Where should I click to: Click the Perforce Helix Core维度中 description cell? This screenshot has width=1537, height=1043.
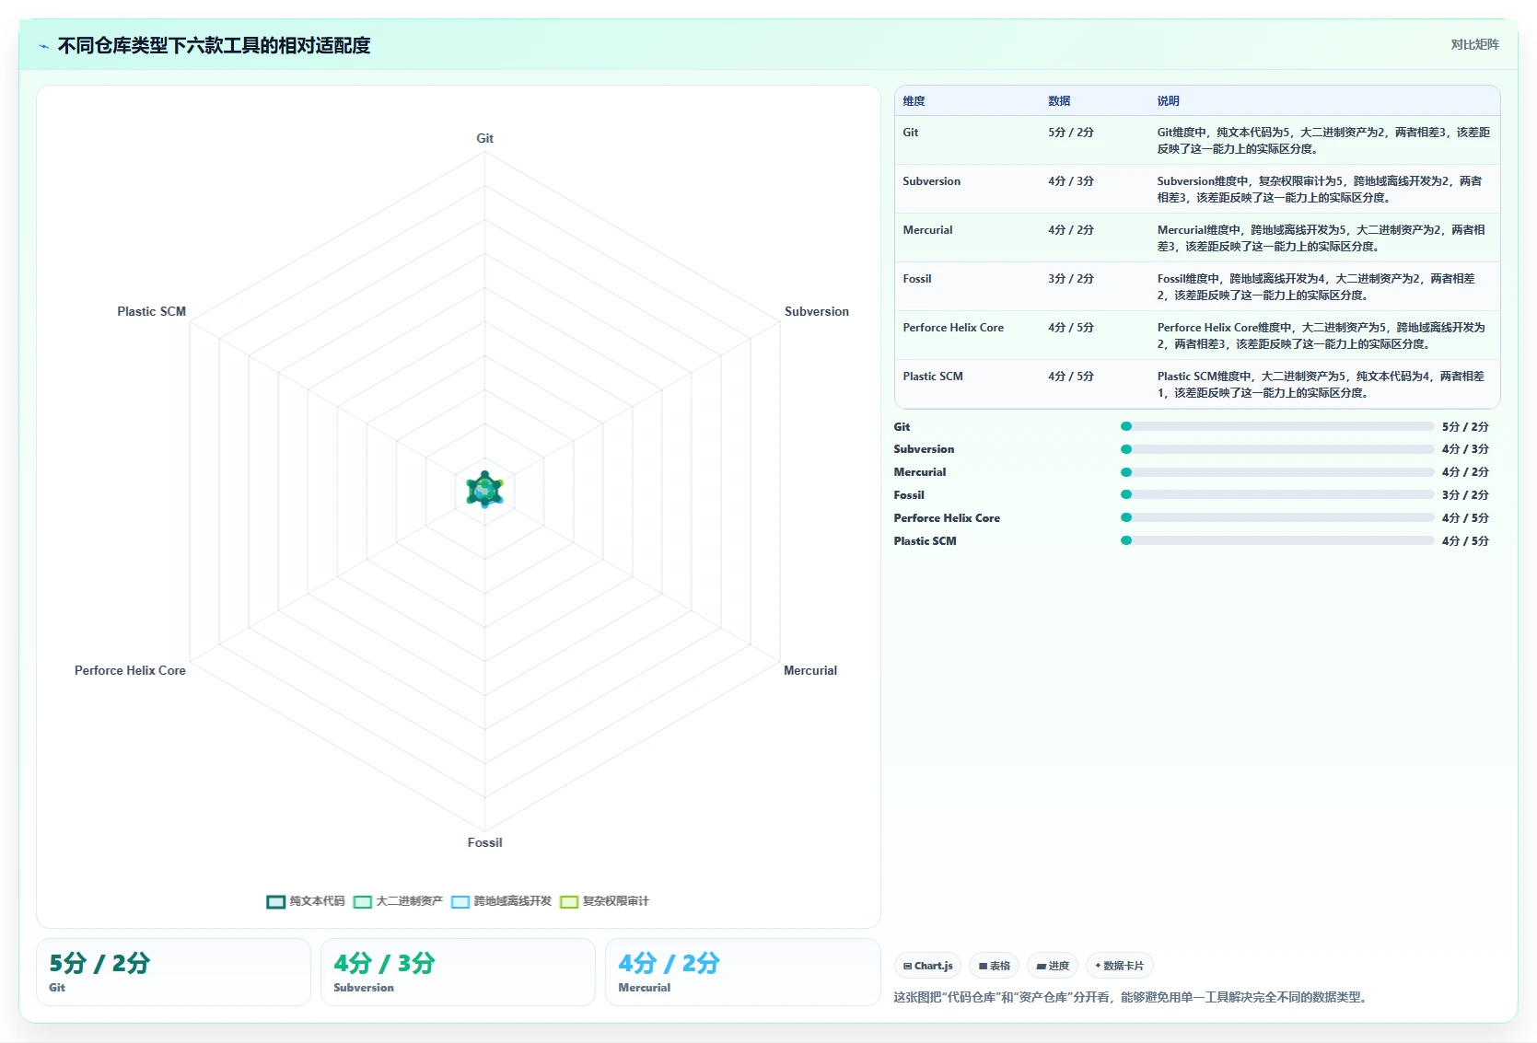(x=1324, y=335)
